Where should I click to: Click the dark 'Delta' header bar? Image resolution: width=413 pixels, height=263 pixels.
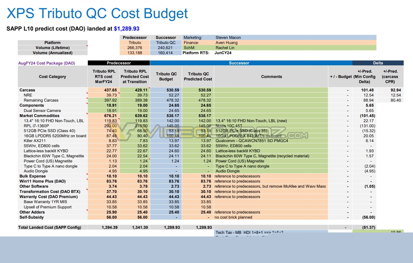point(378,63)
